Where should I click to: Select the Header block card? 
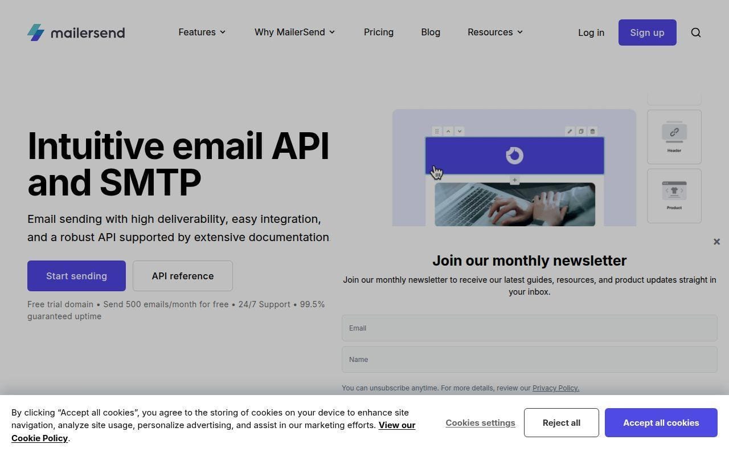coord(674,137)
